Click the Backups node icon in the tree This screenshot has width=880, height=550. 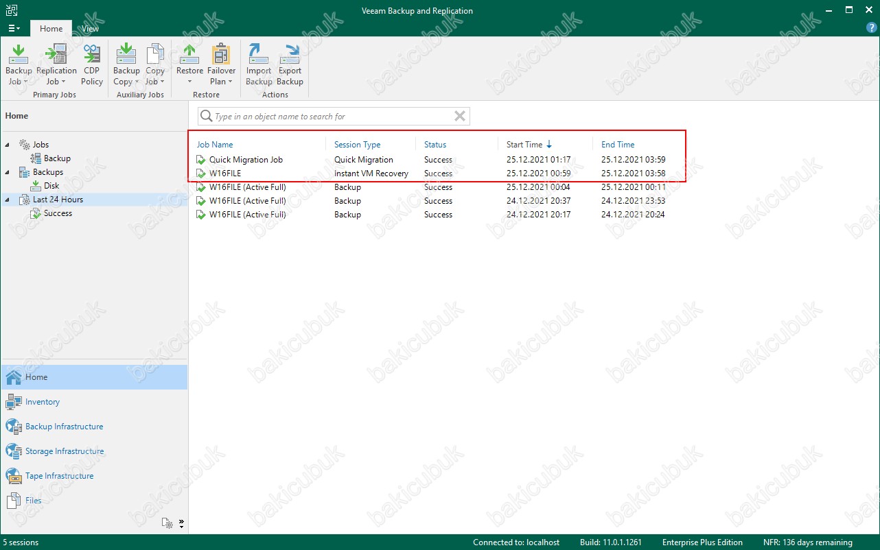tap(25, 172)
